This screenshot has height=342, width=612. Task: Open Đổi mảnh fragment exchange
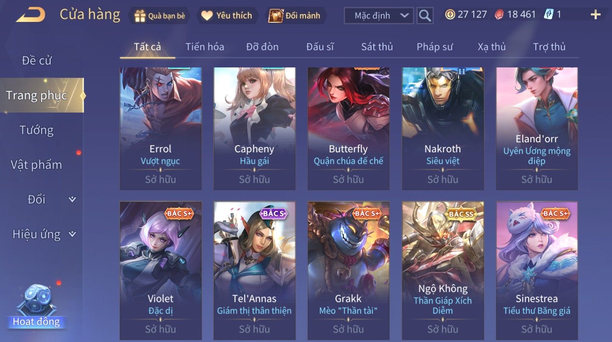click(x=276, y=16)
